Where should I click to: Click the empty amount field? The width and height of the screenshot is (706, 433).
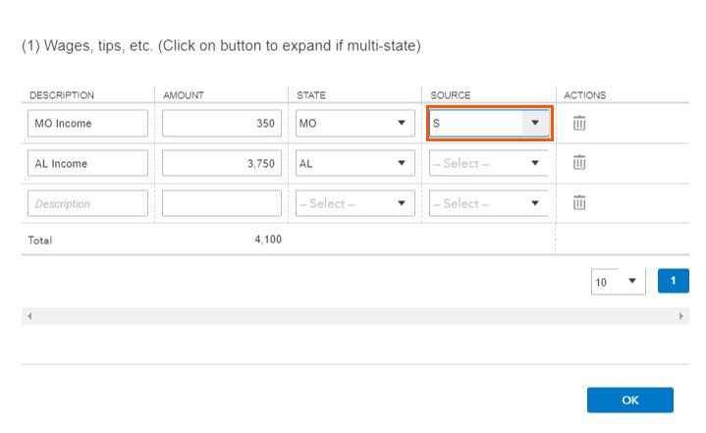(222, 203)
